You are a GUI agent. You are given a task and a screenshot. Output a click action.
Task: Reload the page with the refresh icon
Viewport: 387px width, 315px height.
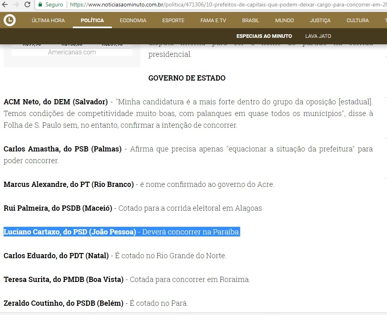pos(27,5)
